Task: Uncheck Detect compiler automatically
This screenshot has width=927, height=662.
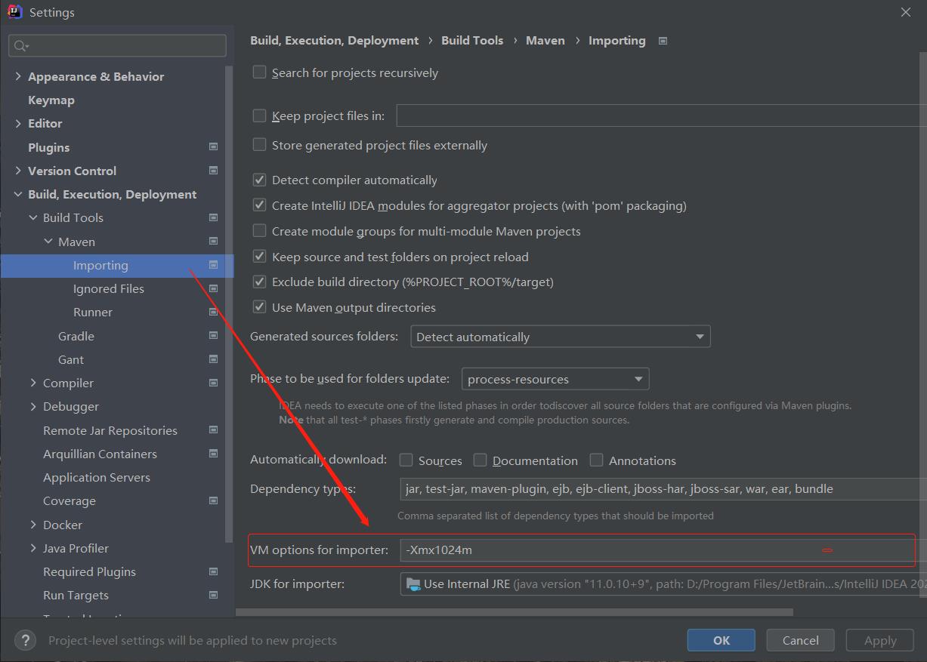Action: (x=259, y=180)
